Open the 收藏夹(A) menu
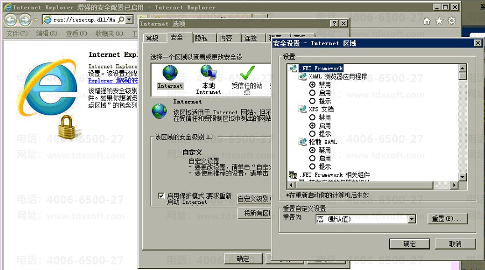The width and height of the screenshot is (485, 270). [x=109, y=33]
